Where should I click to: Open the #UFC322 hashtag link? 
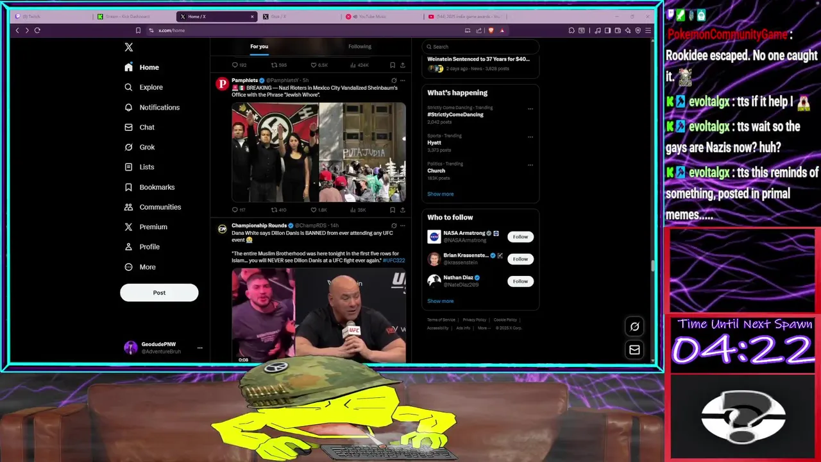394,261
